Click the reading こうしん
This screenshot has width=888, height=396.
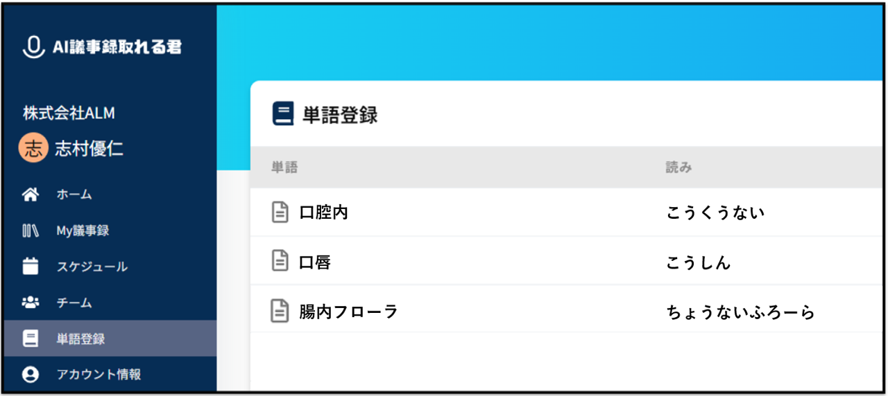point(698,262)
